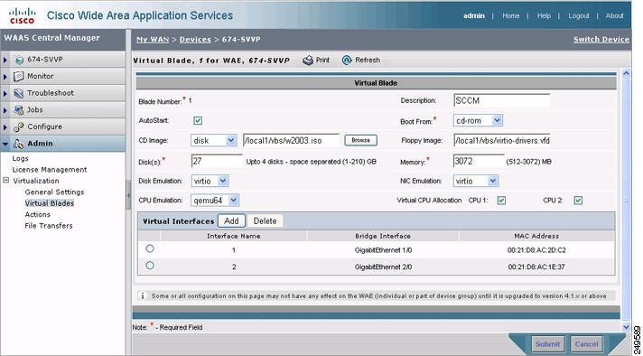This screenshot has height=356, width=643.
Task: Click the sidebar collapse handle
Action: coord(128,195)
